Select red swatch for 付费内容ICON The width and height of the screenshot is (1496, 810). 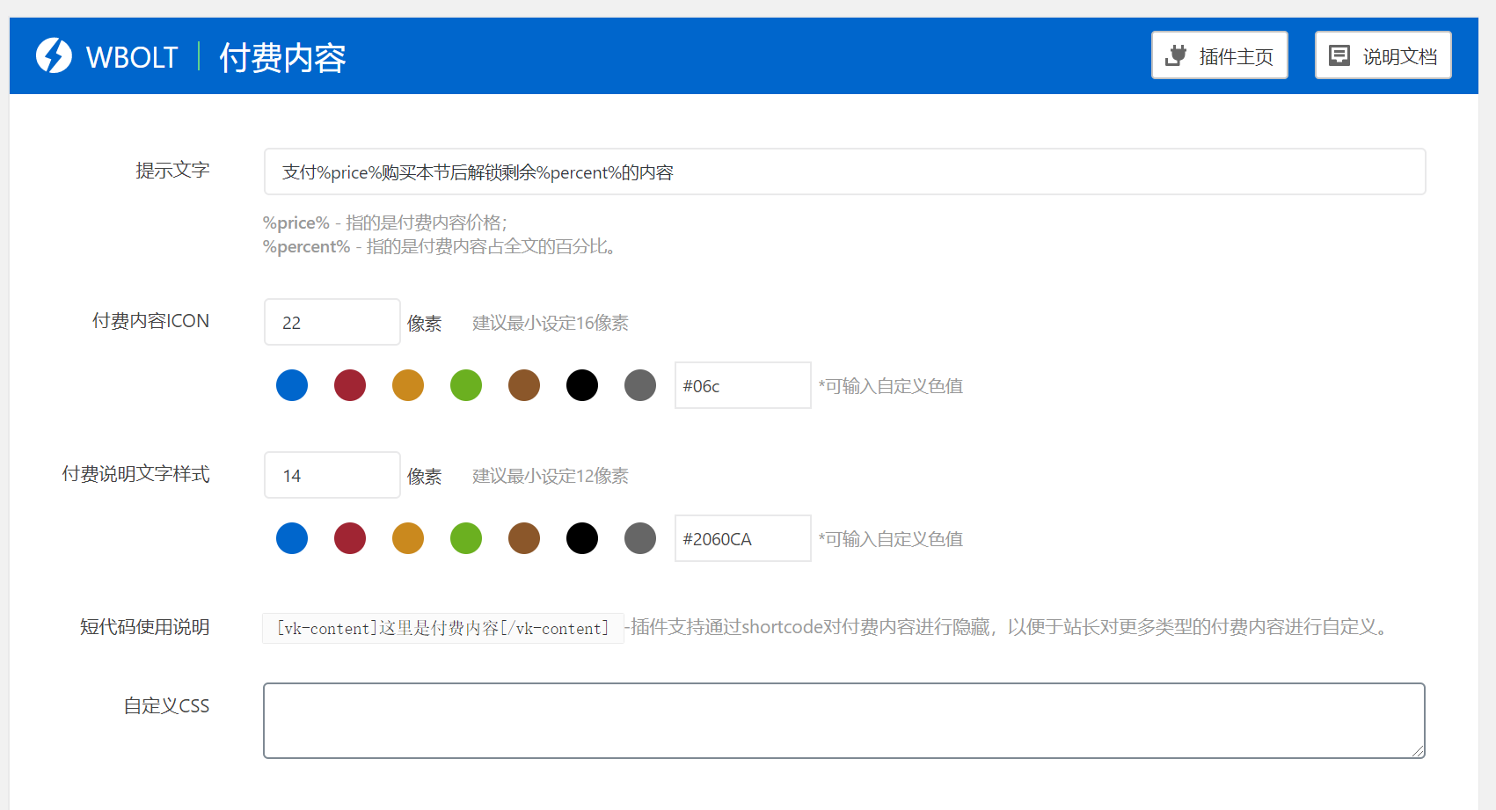point(349,385)
